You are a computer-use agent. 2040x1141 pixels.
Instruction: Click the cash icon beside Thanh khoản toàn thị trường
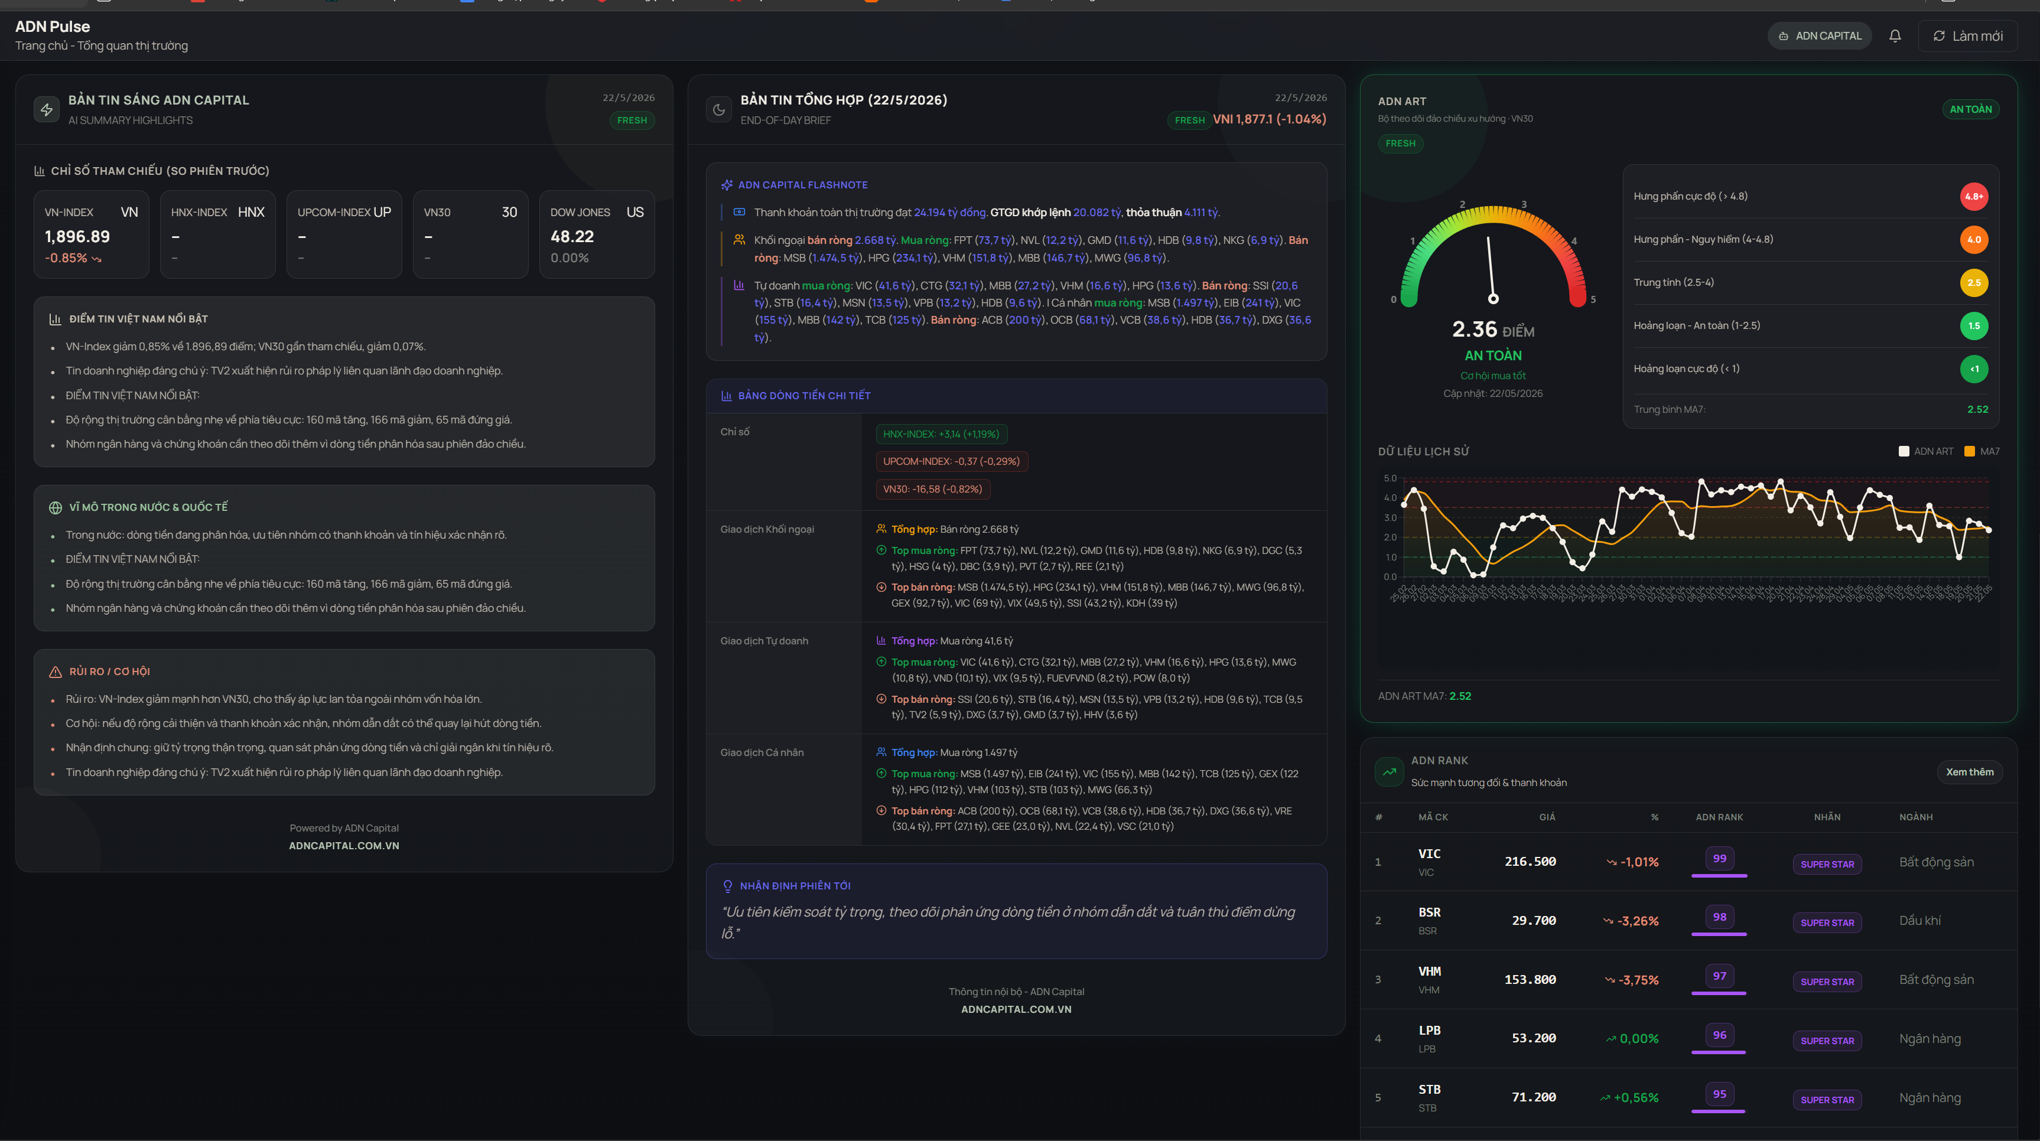740,212
